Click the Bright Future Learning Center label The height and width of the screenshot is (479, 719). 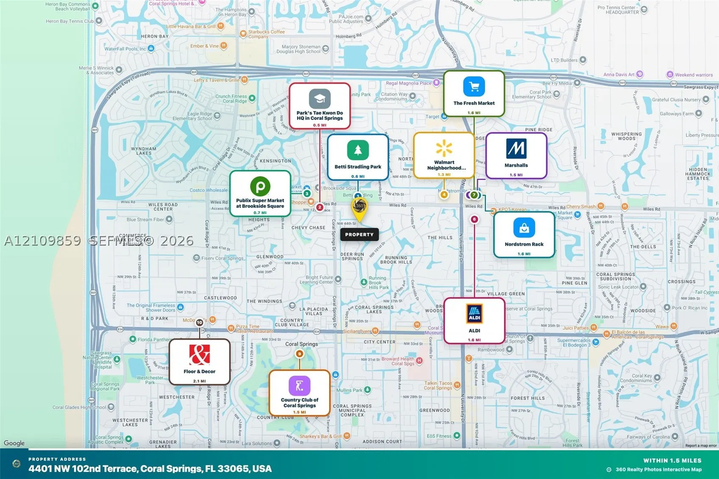[316, 280]
